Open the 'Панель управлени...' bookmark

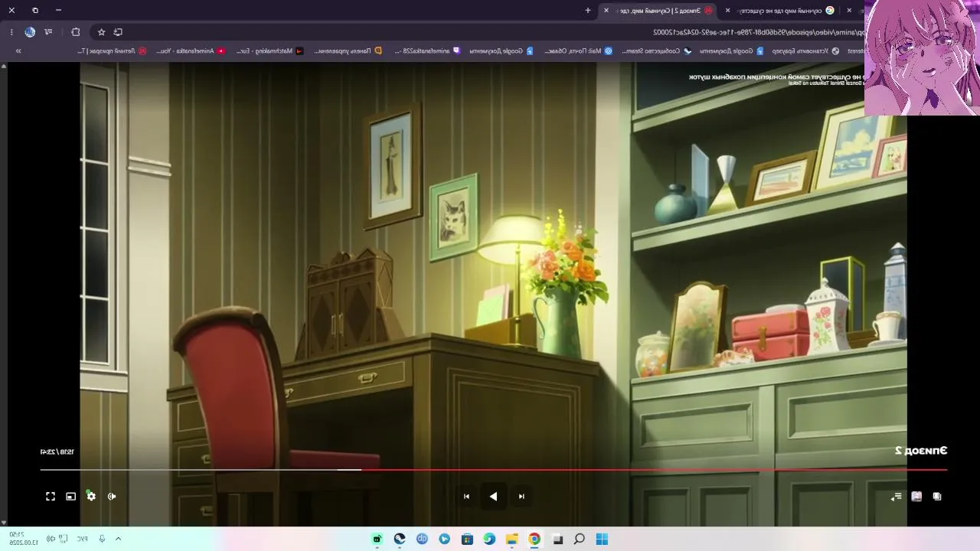(x=348, y=51)
